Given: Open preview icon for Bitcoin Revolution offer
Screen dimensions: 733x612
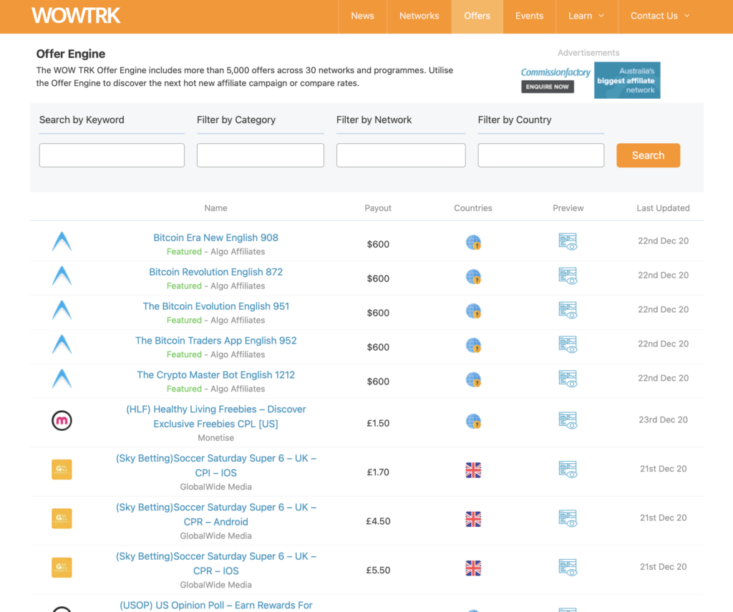Looking at the screenshot, I should tap(568, 276).
